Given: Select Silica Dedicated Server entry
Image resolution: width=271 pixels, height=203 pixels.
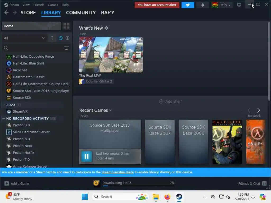Looking at the screenshot, I should (x=31, y=132).
